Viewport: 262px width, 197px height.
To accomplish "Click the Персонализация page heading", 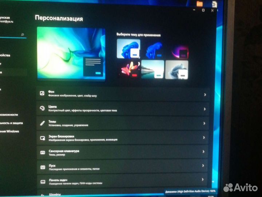I will click(x=59, y=18).
